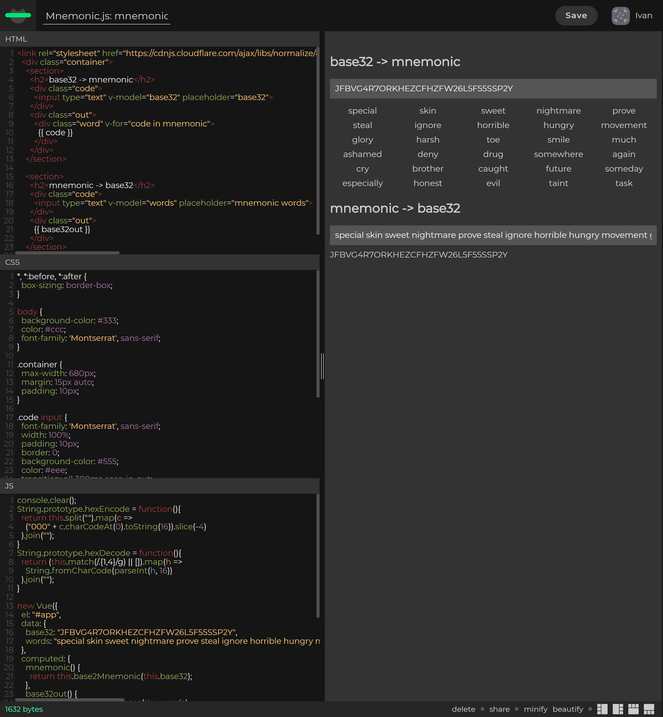Switch to editors-on-bottom layout icon
The width and height of the screenshot is (663, 717).
click(649, 709)
